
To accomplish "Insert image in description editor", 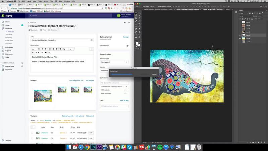I will (43, 53).
